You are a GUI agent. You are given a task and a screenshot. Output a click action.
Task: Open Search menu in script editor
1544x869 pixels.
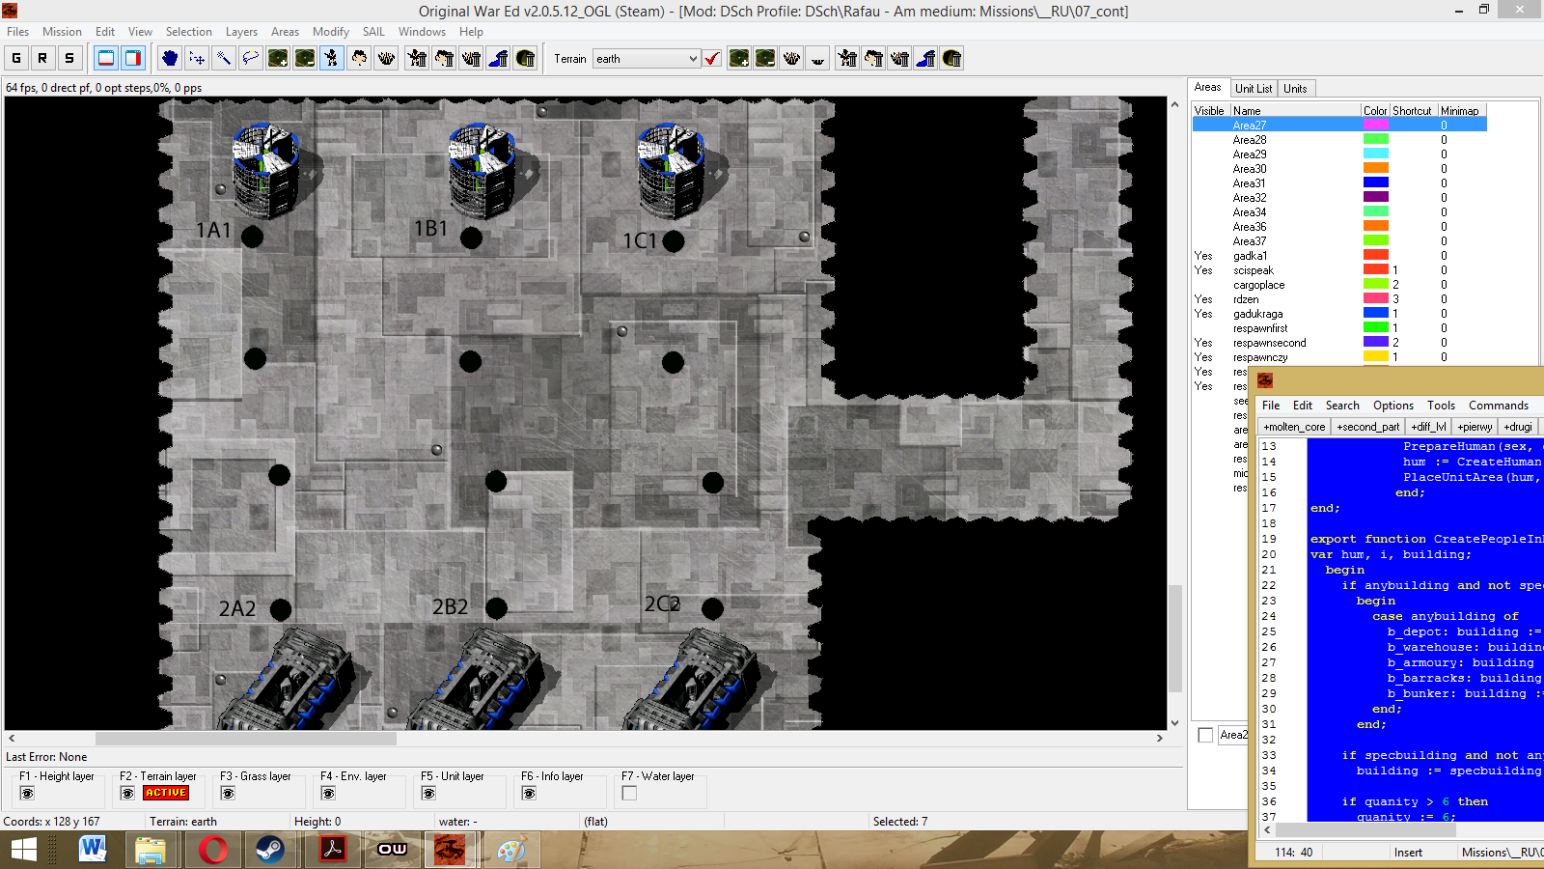1342,406
